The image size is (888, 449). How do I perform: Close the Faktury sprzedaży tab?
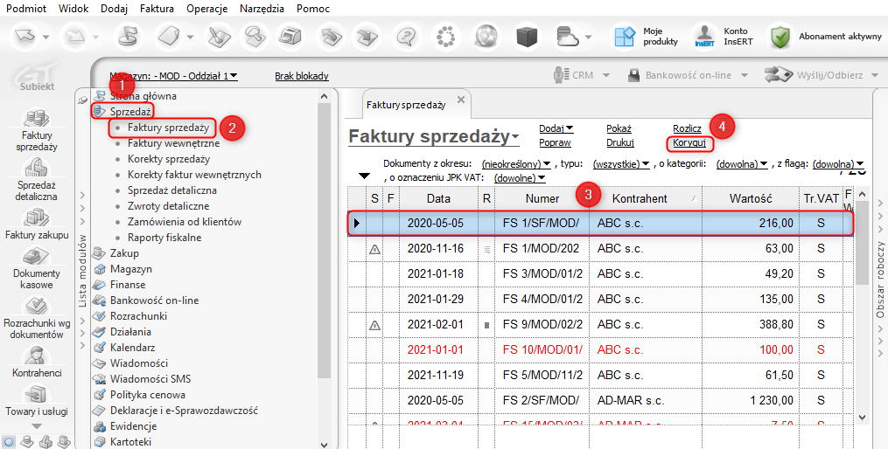click(x=461, y=100)
